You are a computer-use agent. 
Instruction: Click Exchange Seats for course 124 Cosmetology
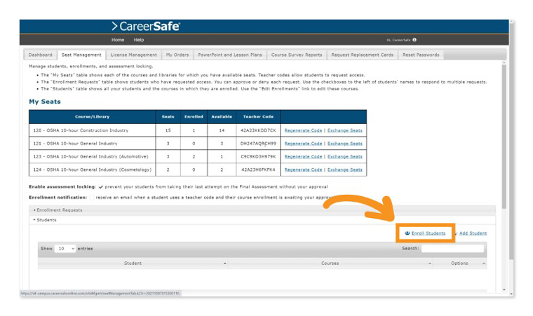(x=344, y=170)
